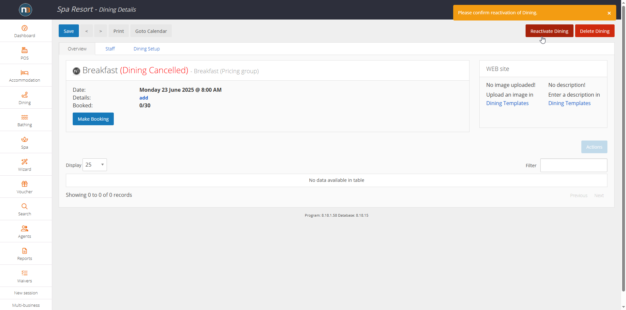
Task: Click the Make Booking button
Action: [x=93, y=119]
